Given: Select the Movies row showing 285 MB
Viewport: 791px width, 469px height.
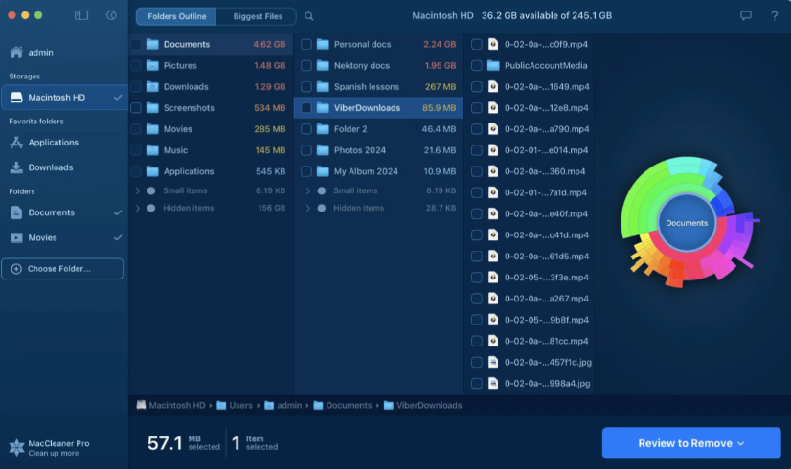Looking at the screenshot, I should click(x=211, y=129).
